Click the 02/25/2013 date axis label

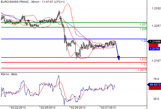48,108
